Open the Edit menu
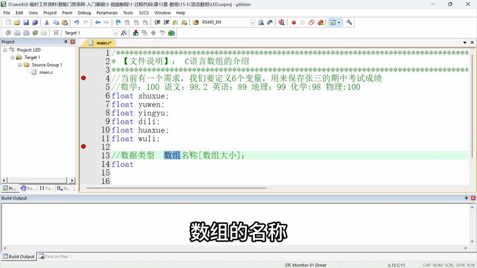Viewport: 477px width, 268px height. click(19, 13)
